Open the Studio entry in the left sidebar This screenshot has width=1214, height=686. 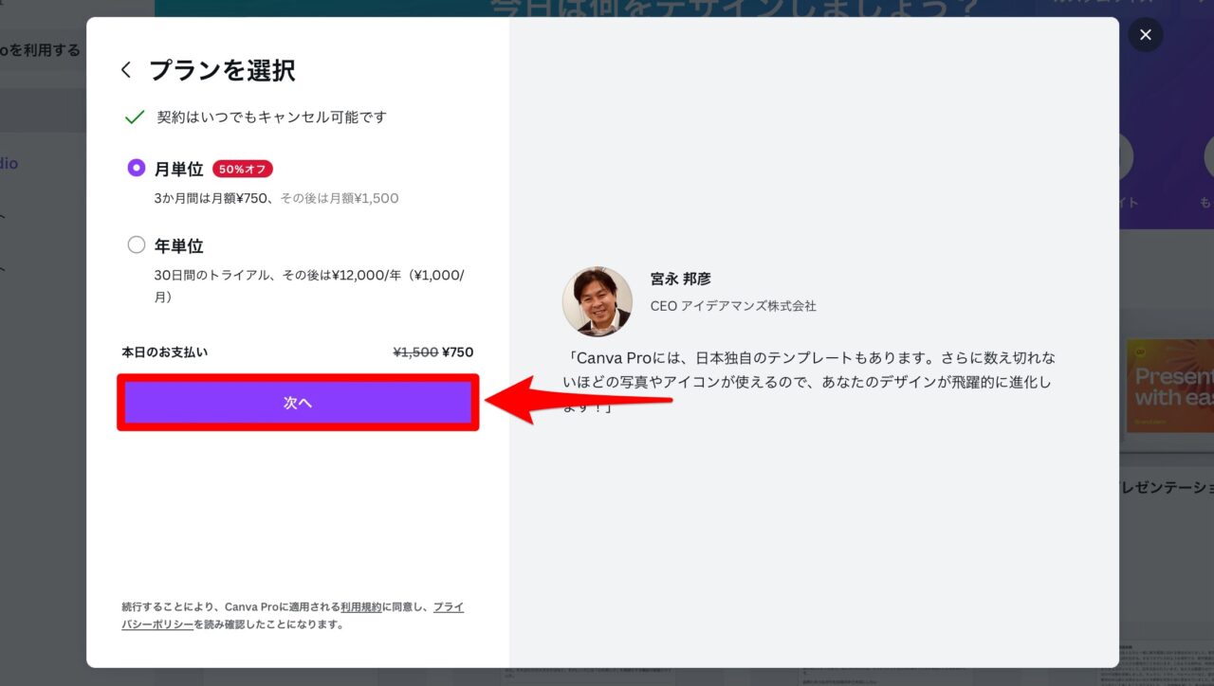click(x=9, y=163)
